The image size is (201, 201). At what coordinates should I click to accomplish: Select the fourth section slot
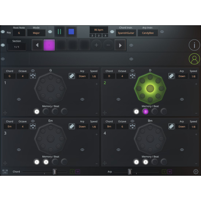point(85,45)
